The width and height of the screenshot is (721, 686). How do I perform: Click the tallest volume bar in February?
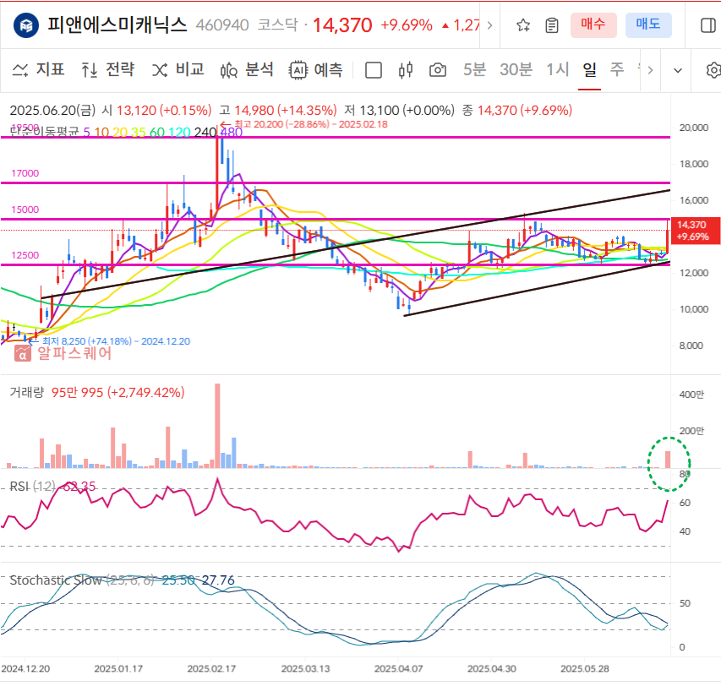coord(217,426)
